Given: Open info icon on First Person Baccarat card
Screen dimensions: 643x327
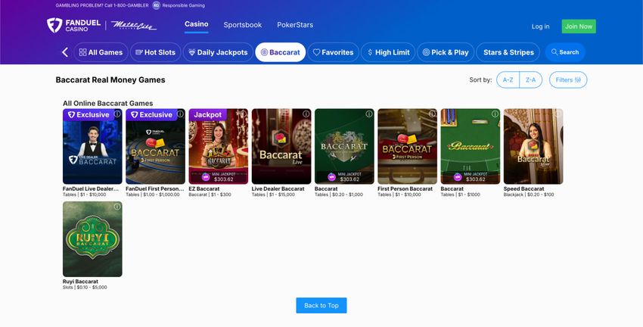Looking at the screenshot, I should (432, 114).
